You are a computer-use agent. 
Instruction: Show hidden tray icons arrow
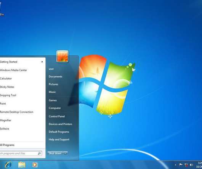click(x=175, y=165)
